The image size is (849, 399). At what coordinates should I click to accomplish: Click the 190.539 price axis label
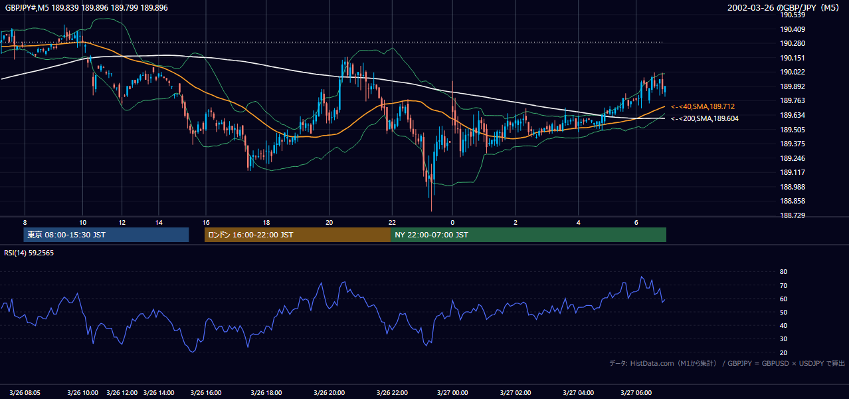pyautogui.click(x=793, y=15)
